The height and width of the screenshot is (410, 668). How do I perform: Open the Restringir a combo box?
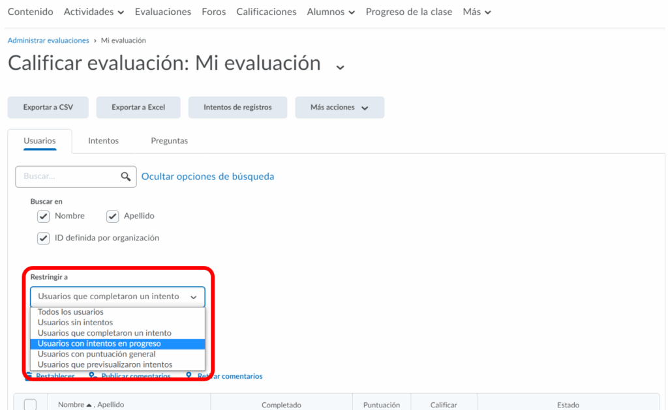(117, 297)
